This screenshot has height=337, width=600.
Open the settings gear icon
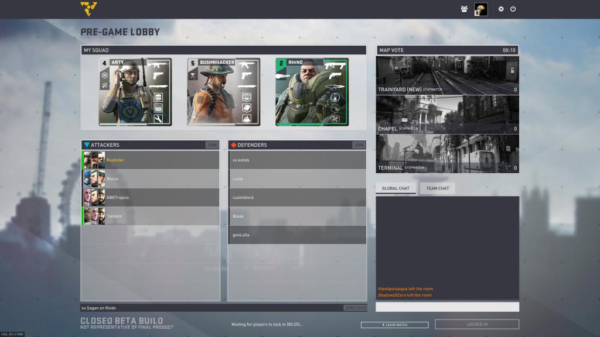click(501, 9)
